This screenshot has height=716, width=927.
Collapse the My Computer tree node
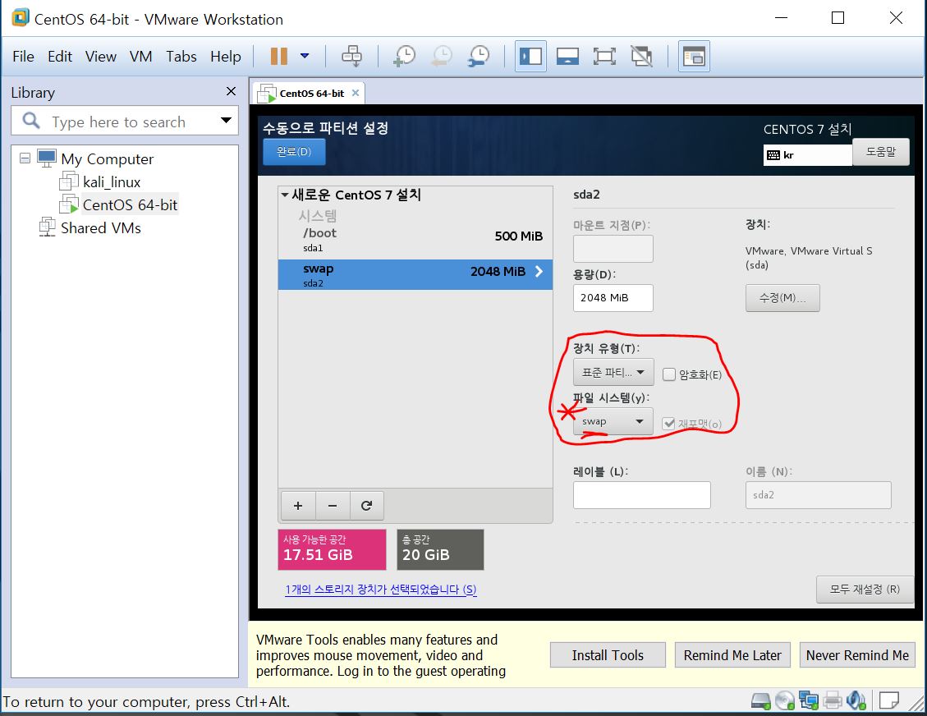25,158
